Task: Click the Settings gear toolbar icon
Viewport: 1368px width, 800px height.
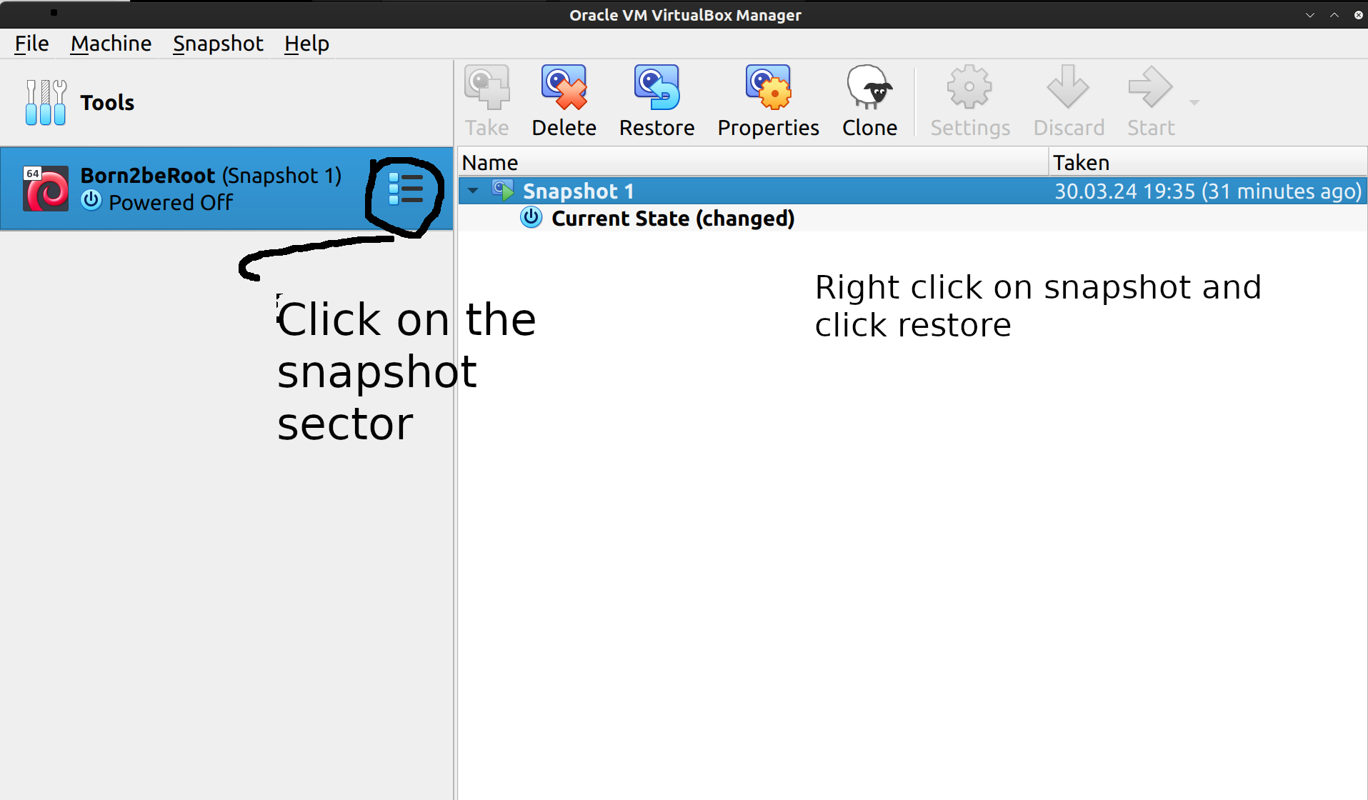Action: (969, 88)
